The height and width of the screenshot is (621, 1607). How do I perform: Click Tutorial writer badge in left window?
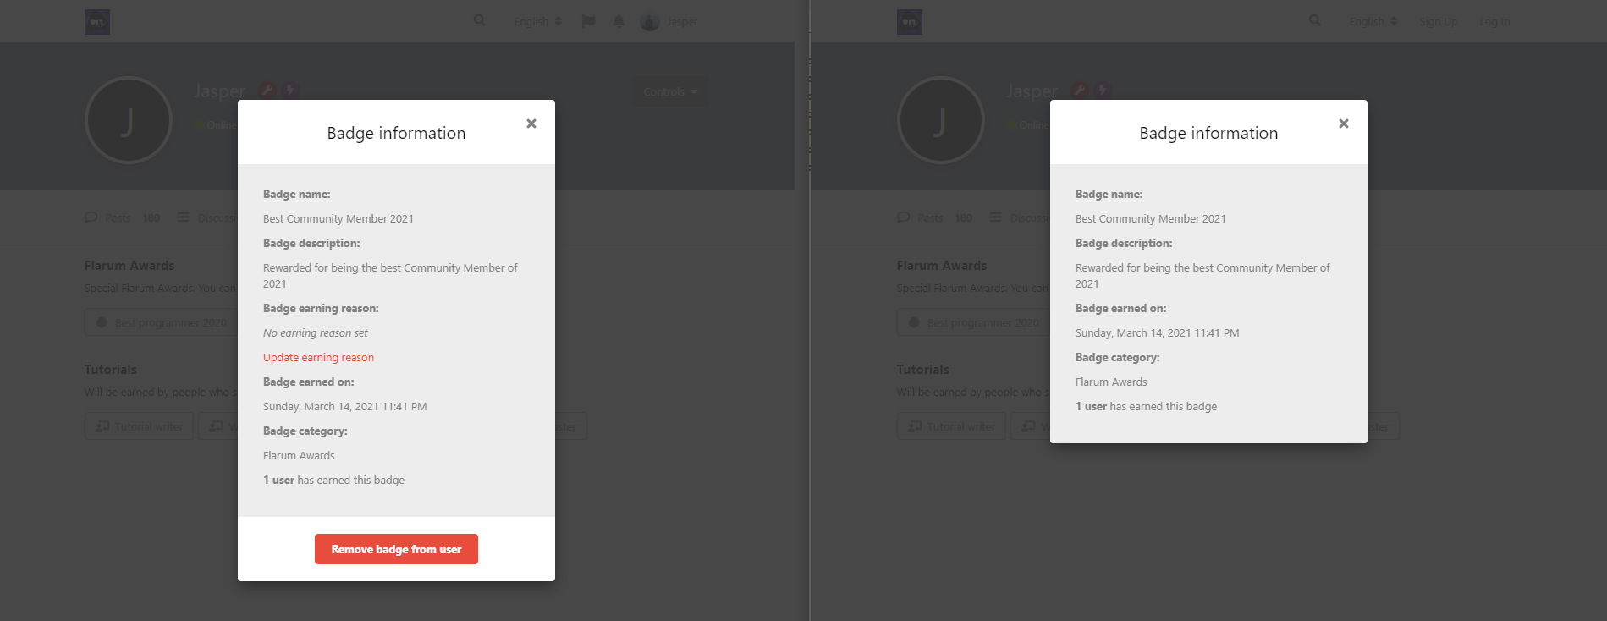(140, 426)
